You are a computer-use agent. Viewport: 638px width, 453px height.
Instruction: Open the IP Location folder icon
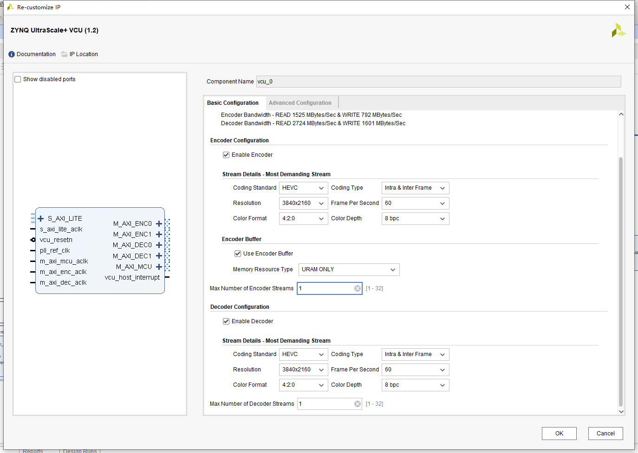pyautogui.click(x=65, y=54)
